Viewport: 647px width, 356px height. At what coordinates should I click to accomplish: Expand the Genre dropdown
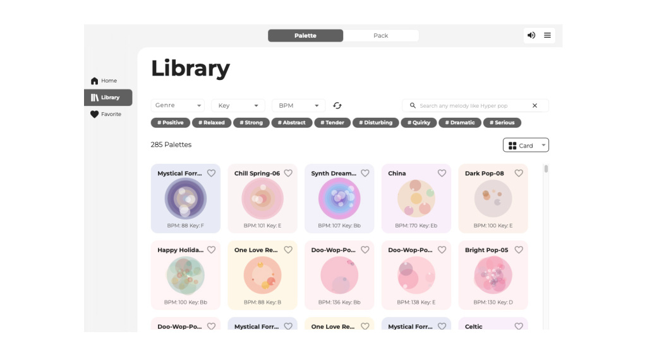click(178, 106)
